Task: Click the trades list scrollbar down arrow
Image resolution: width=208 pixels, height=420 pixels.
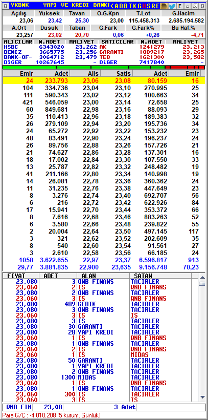Action: (x=202, y=397)
